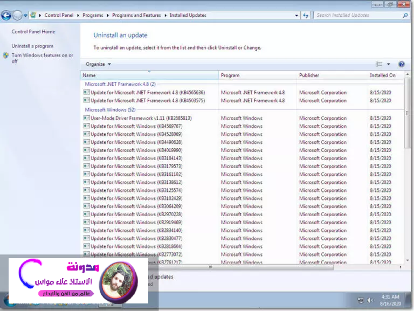
Task: Collapse Microsoft .NET Framework 4.8 group
Action: click(x=120, y=84)
